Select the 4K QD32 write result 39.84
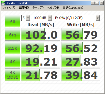Image resolution: width=105 pixels, height=94 pixels. point(81,75)
